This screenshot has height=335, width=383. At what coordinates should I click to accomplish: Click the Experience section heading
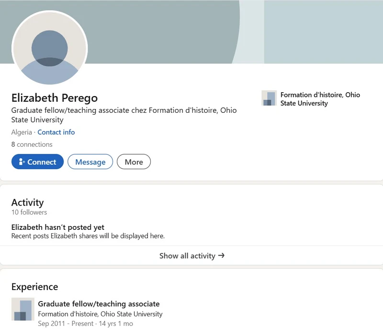point(34,287)
